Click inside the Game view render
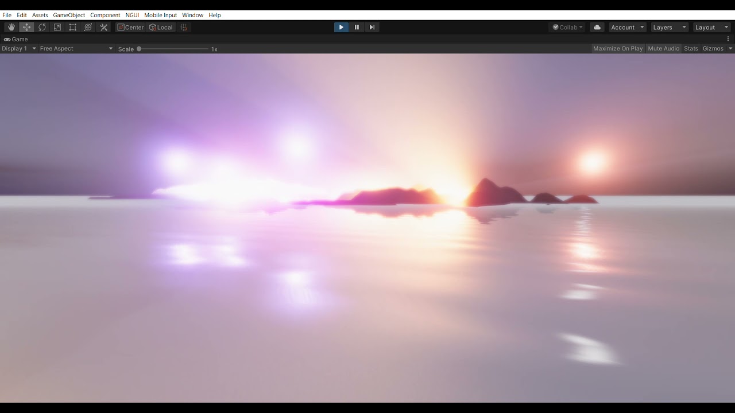 click(x=367, y=228)
